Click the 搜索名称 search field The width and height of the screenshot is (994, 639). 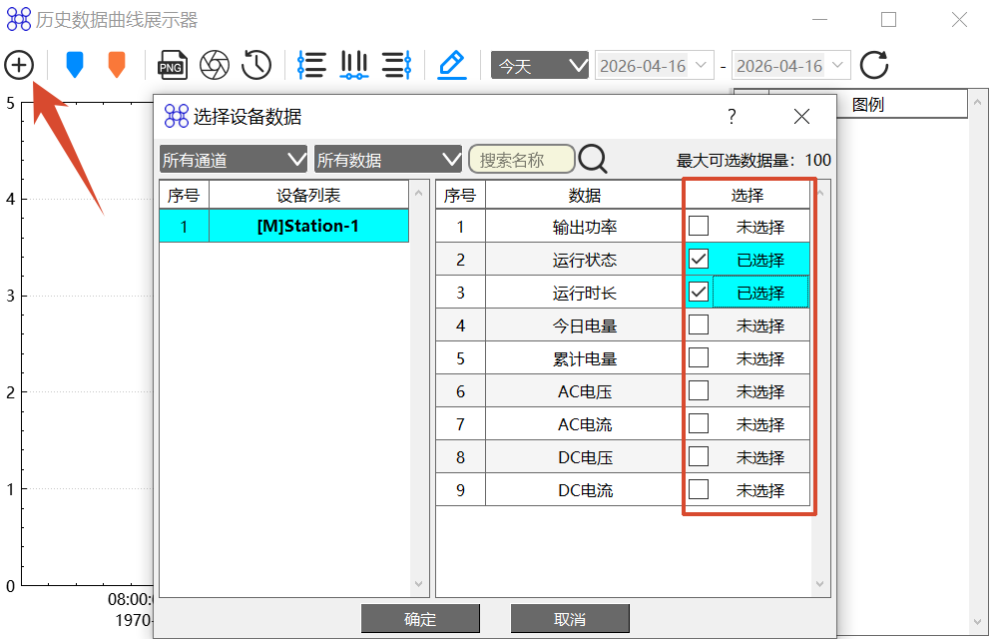tap(521, 159)
